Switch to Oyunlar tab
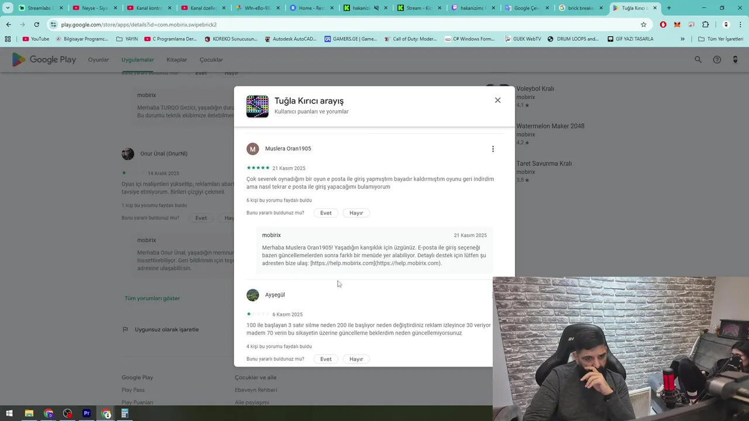This screenshot has width=749, height=421. 98,60
